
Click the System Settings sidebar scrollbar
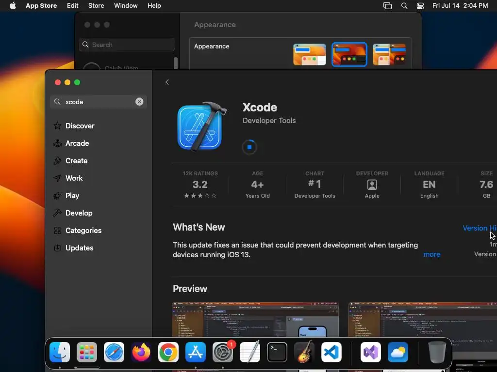(x=176, y=62)
